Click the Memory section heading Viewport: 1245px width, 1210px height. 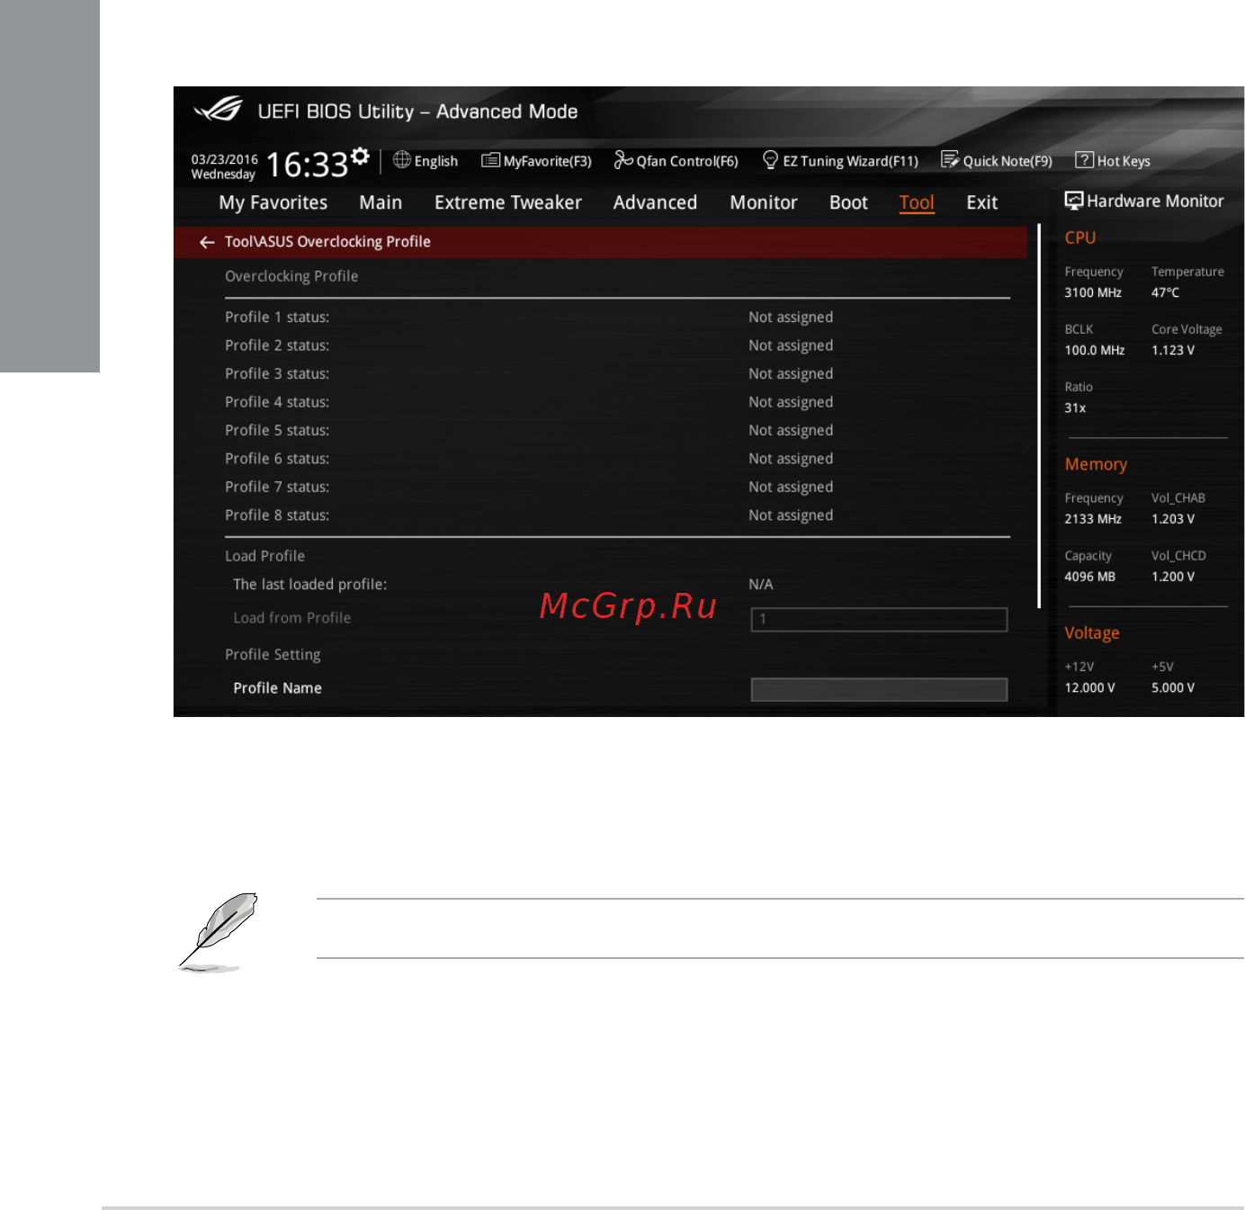tap(1096, 464)
